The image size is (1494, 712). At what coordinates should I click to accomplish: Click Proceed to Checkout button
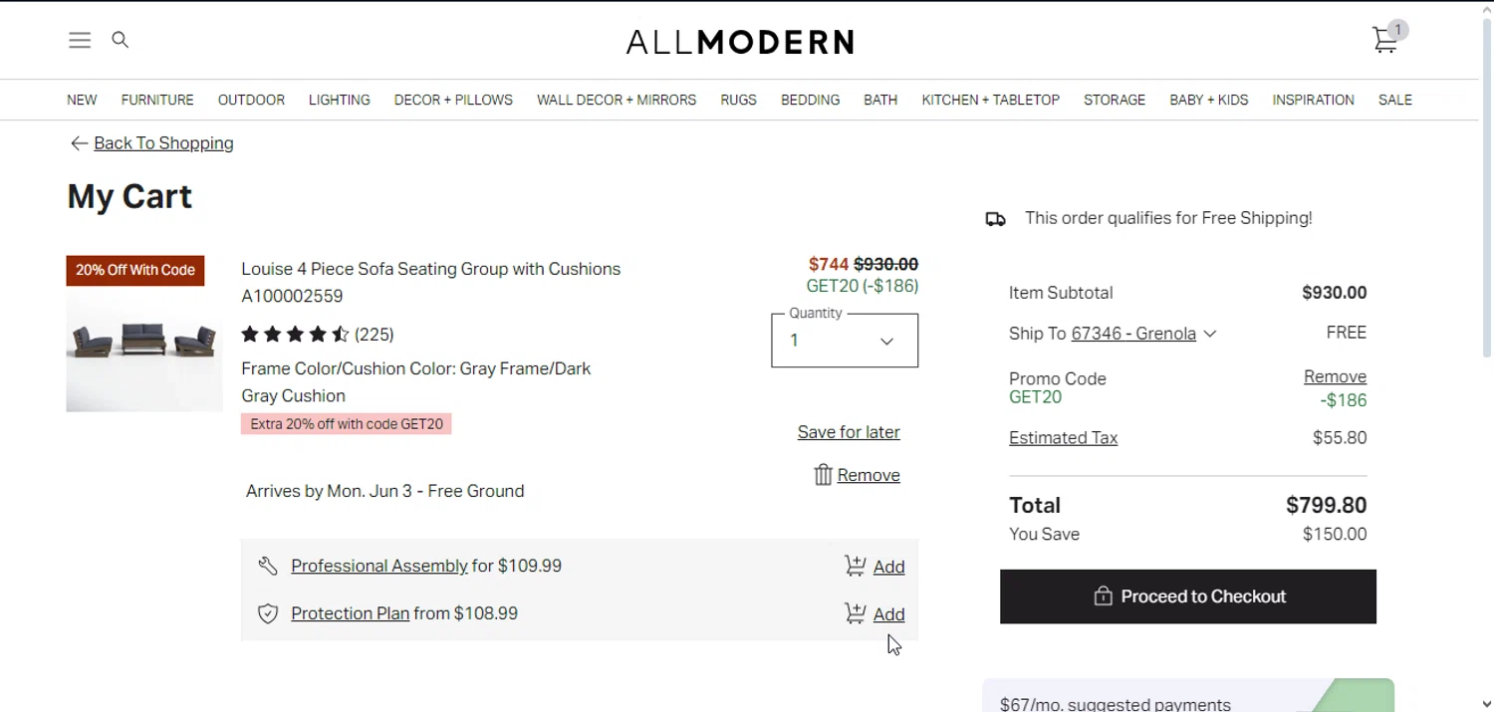[x=1187, y=596]
